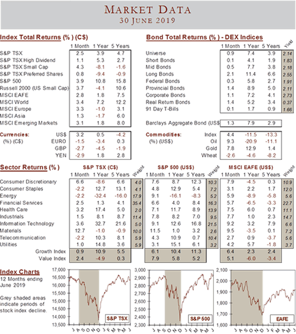The width and height of the screenshot is (296, 334).
Task: Click 'S&P TSX High Dividend' row label
Action: click(x=28, y=60)
